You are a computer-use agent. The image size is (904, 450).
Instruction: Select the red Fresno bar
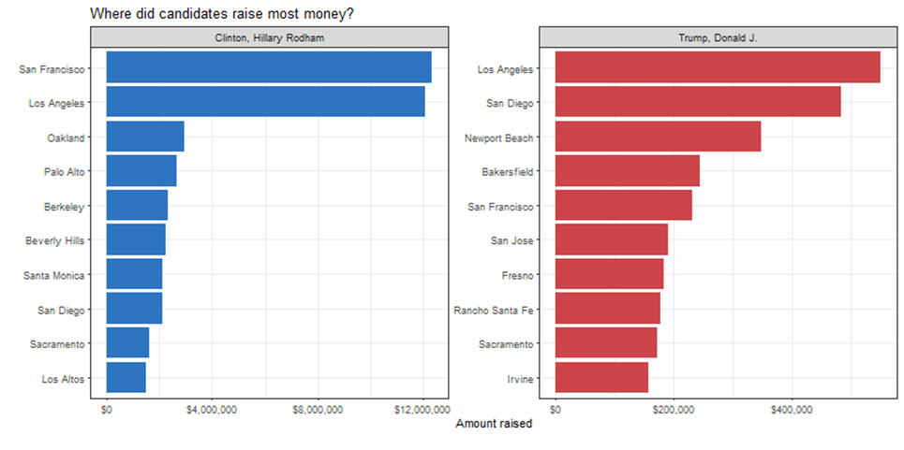(x=609, y=275)
